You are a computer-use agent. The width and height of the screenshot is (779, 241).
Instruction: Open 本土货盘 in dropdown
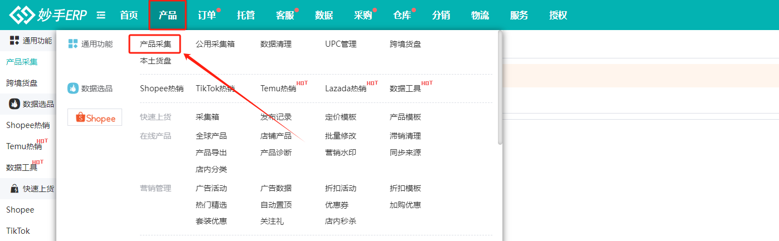(x=156, y=61)
